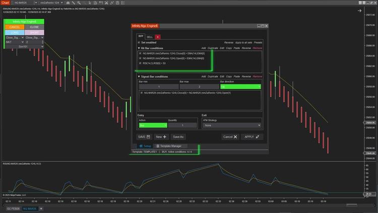Open the strategies icon in toolbar
Viewport: 378px width, 213px height.
pyautogui.click(x=112, y=3)
